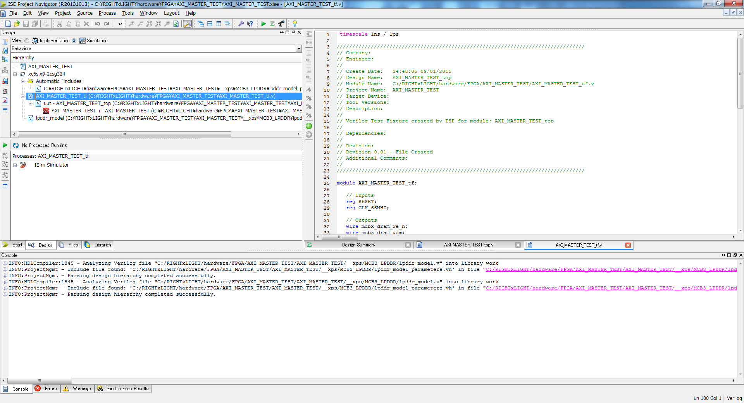Screen dimensions: 744x403
Task: Collapse the AXI_MASTER_TEST_tf tree node
Action: click(23, 96)
